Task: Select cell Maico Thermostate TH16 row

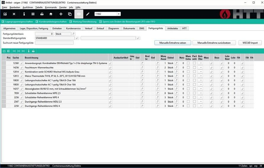Action: coord(66,76)
